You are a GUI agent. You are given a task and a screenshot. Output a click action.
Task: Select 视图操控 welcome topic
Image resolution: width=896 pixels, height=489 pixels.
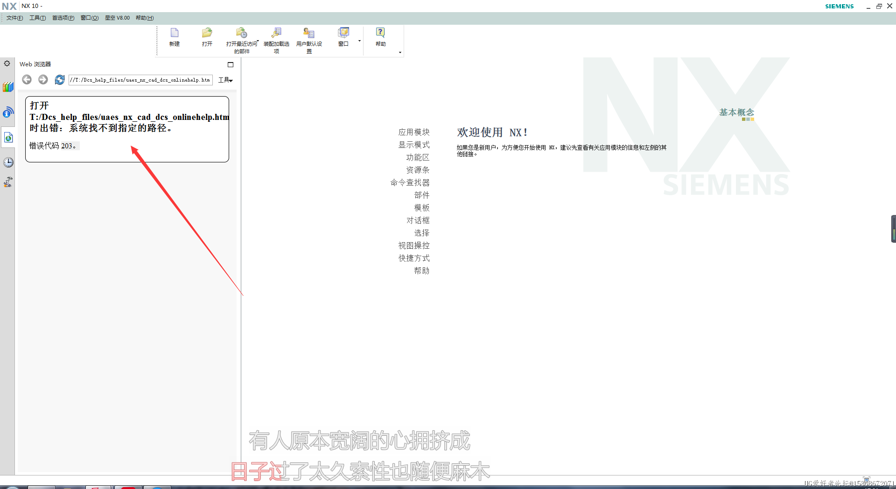[x=414, y=245]
